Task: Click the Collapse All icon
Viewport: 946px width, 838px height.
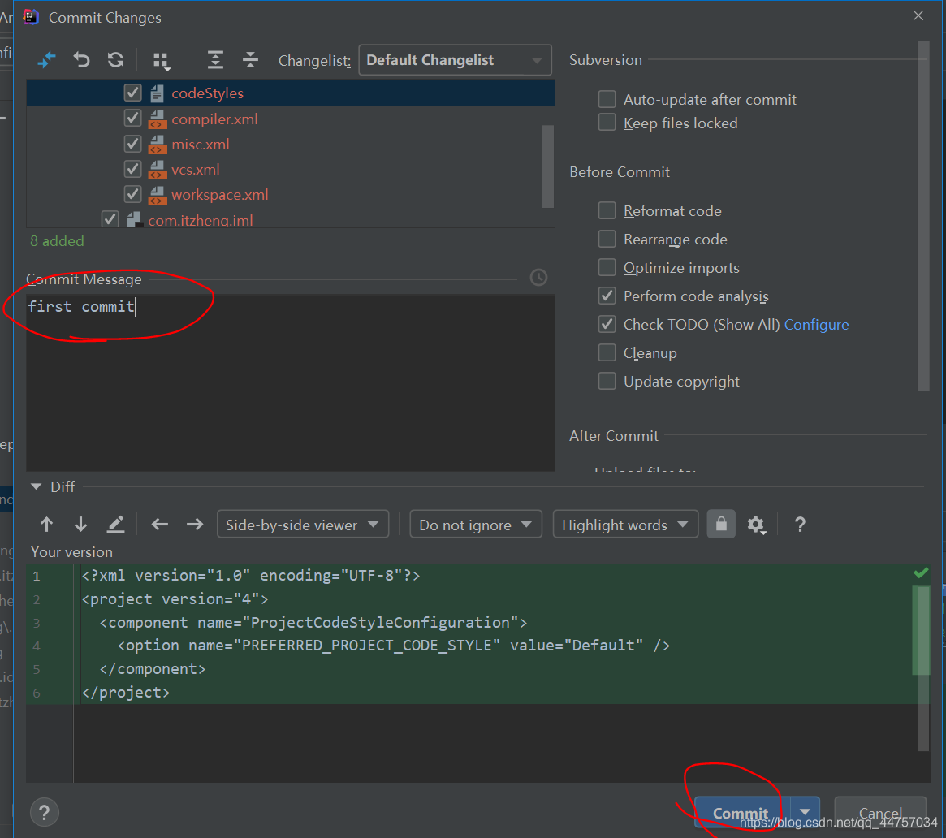Action: 250,60
